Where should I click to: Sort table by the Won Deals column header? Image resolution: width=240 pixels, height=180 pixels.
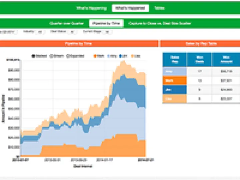[x=199, y=59]
